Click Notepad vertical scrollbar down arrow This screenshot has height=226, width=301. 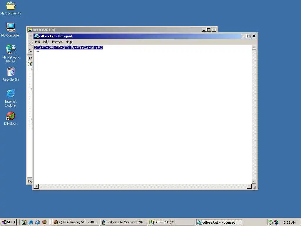tap(254, 181)
